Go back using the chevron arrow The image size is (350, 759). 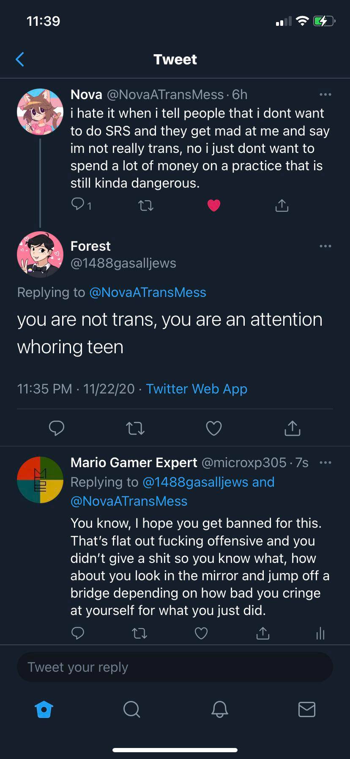tap(20, 59)
